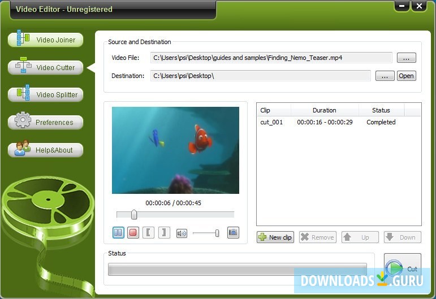Click the volume slider handle
This screenshot has height=299, width=436.
pos(217,233)
